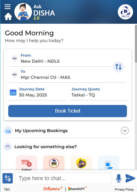The image size is (137, 192).
Task: Click the Type here to chat field
Action: (x=64, y=178)
